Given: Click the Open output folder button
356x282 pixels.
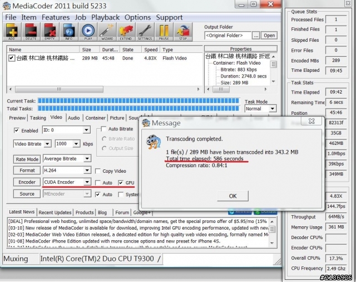Looking at the screenshot, I should pyautogui.click(x=269, y=36).
